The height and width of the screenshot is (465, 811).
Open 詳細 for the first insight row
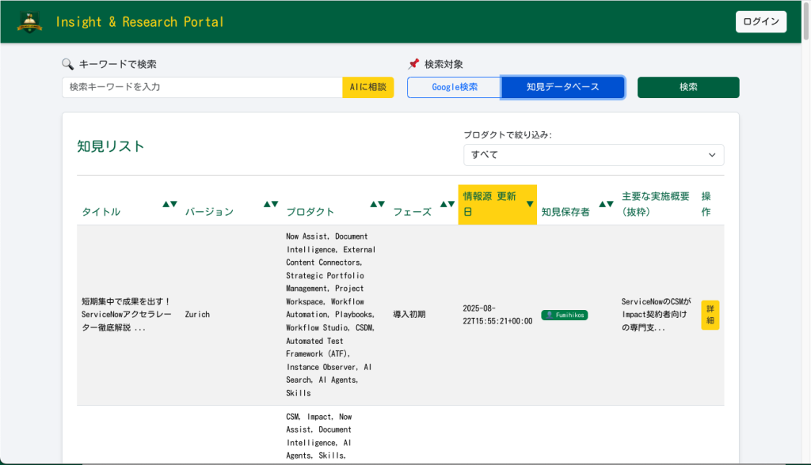click(710, 315)
